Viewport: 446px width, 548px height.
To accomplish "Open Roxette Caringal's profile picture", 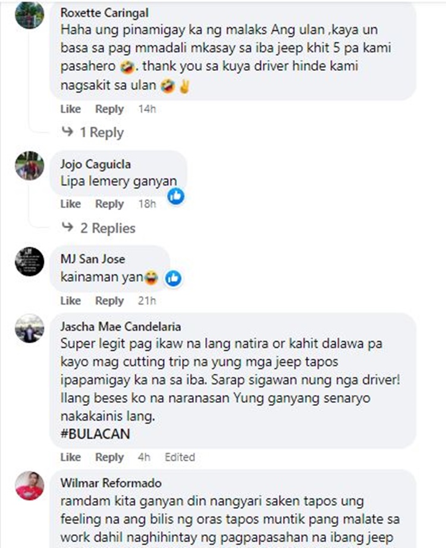I will (30, 14).
